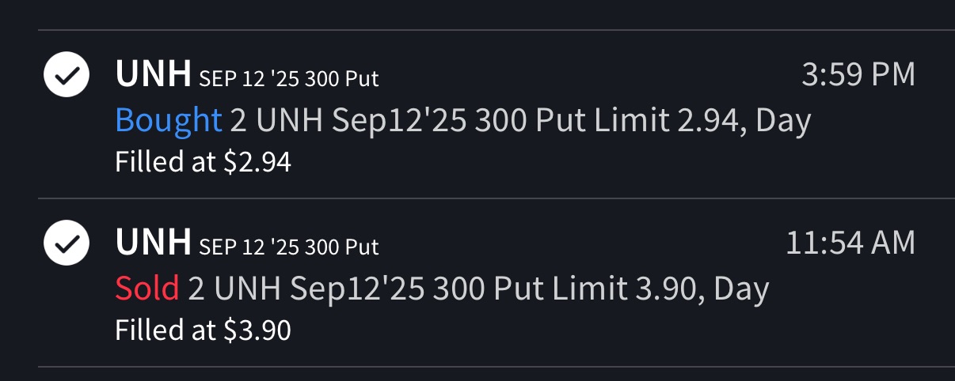Click the word 'Day' in the Bought order line
This screenshot has width=955, height=381.
(x=784, y=121)
